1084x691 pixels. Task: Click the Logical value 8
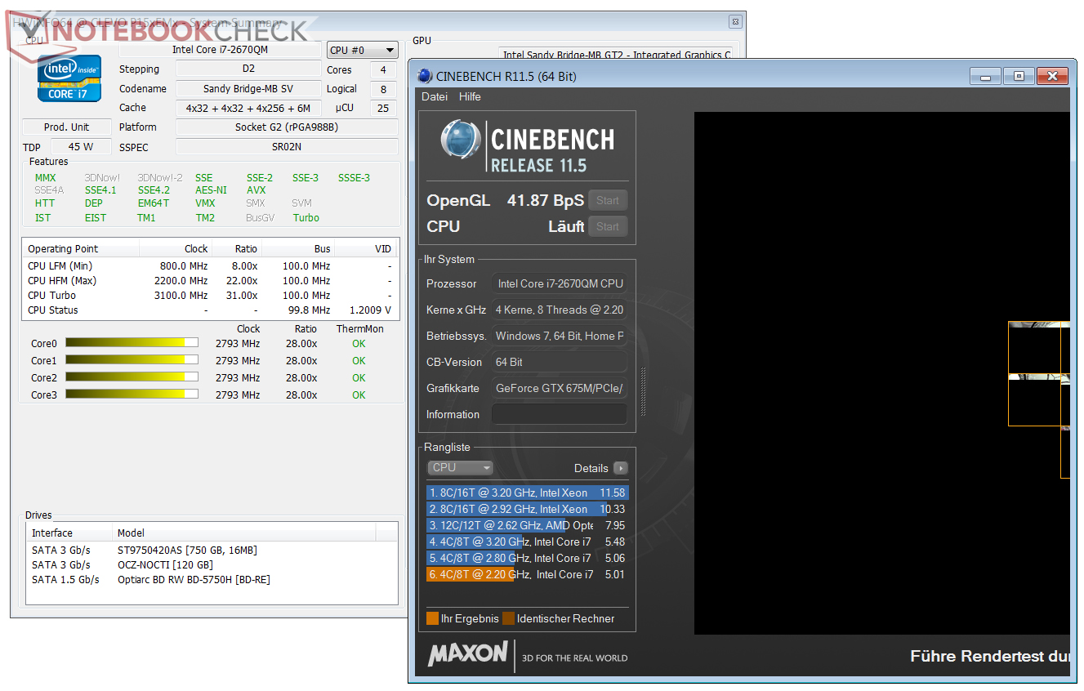[383, 89]
